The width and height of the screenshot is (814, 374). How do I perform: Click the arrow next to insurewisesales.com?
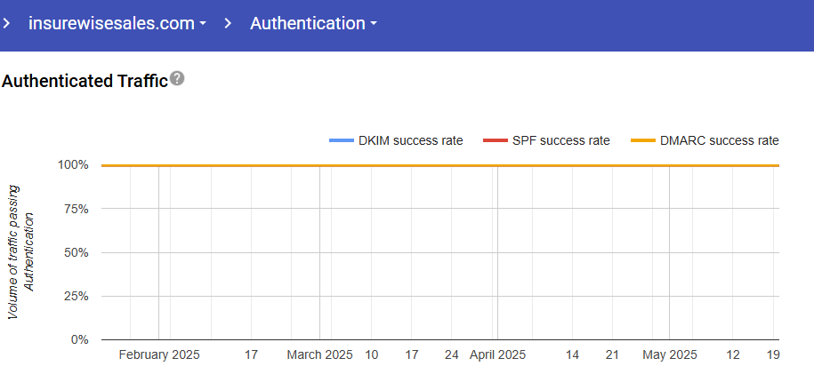(203, 25)
